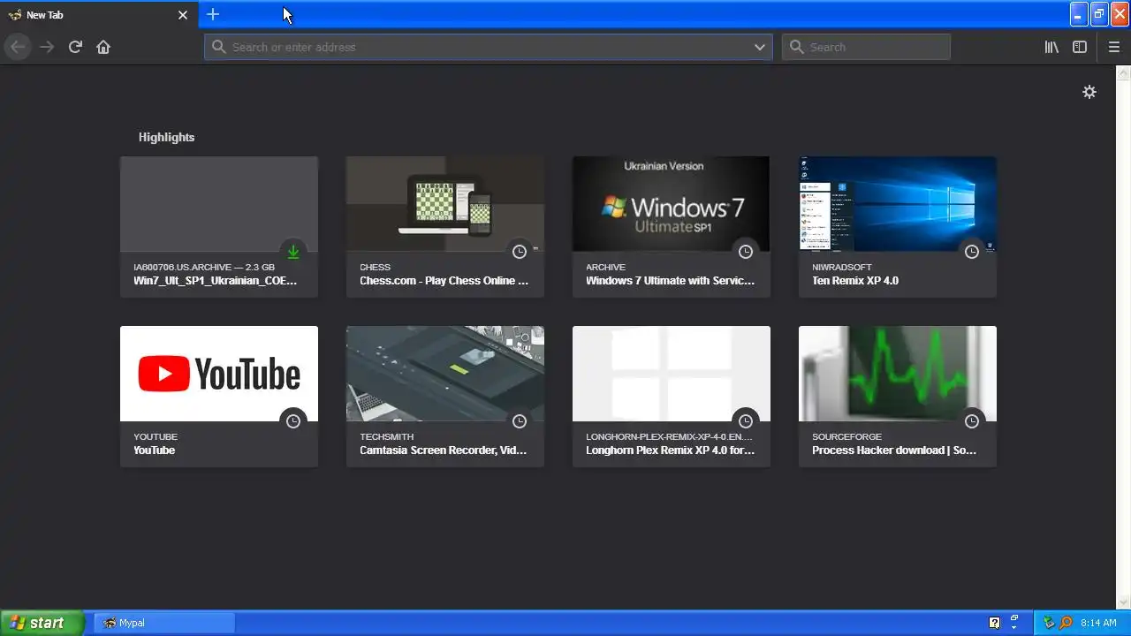This screenshot has height=636, width=1131.
Task: Click clock icon on Windows 7 Ultimate tile
Action: (x=746, y=252)
